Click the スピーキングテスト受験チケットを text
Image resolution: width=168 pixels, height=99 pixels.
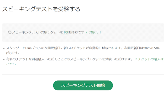coord(38,32)
